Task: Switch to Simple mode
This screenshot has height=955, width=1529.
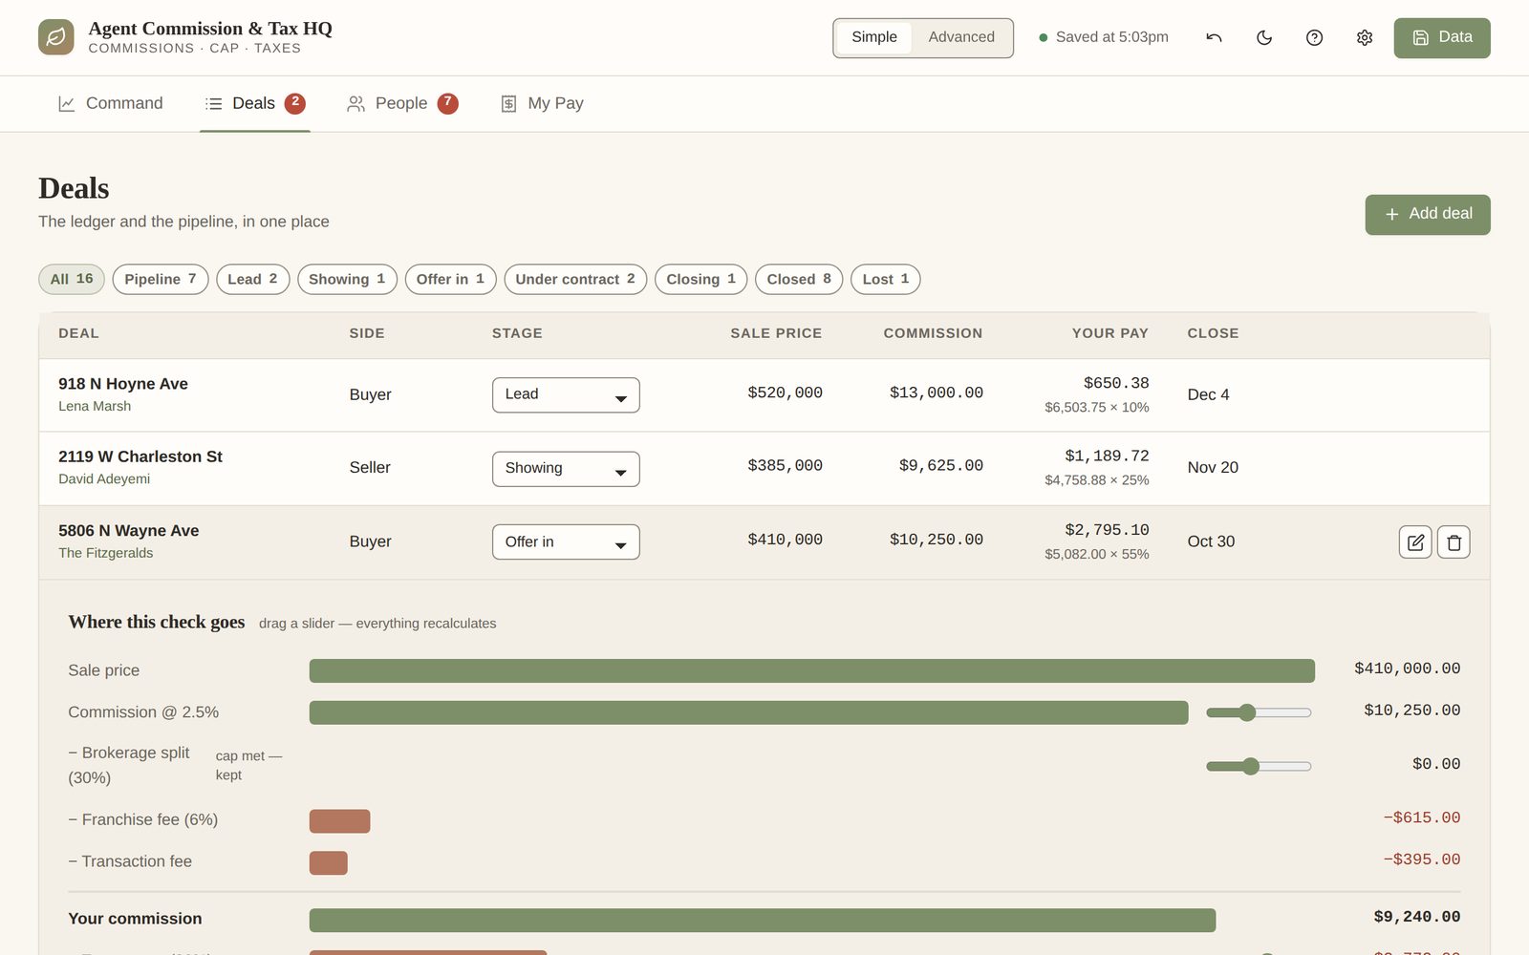Action: pos(874,37)
